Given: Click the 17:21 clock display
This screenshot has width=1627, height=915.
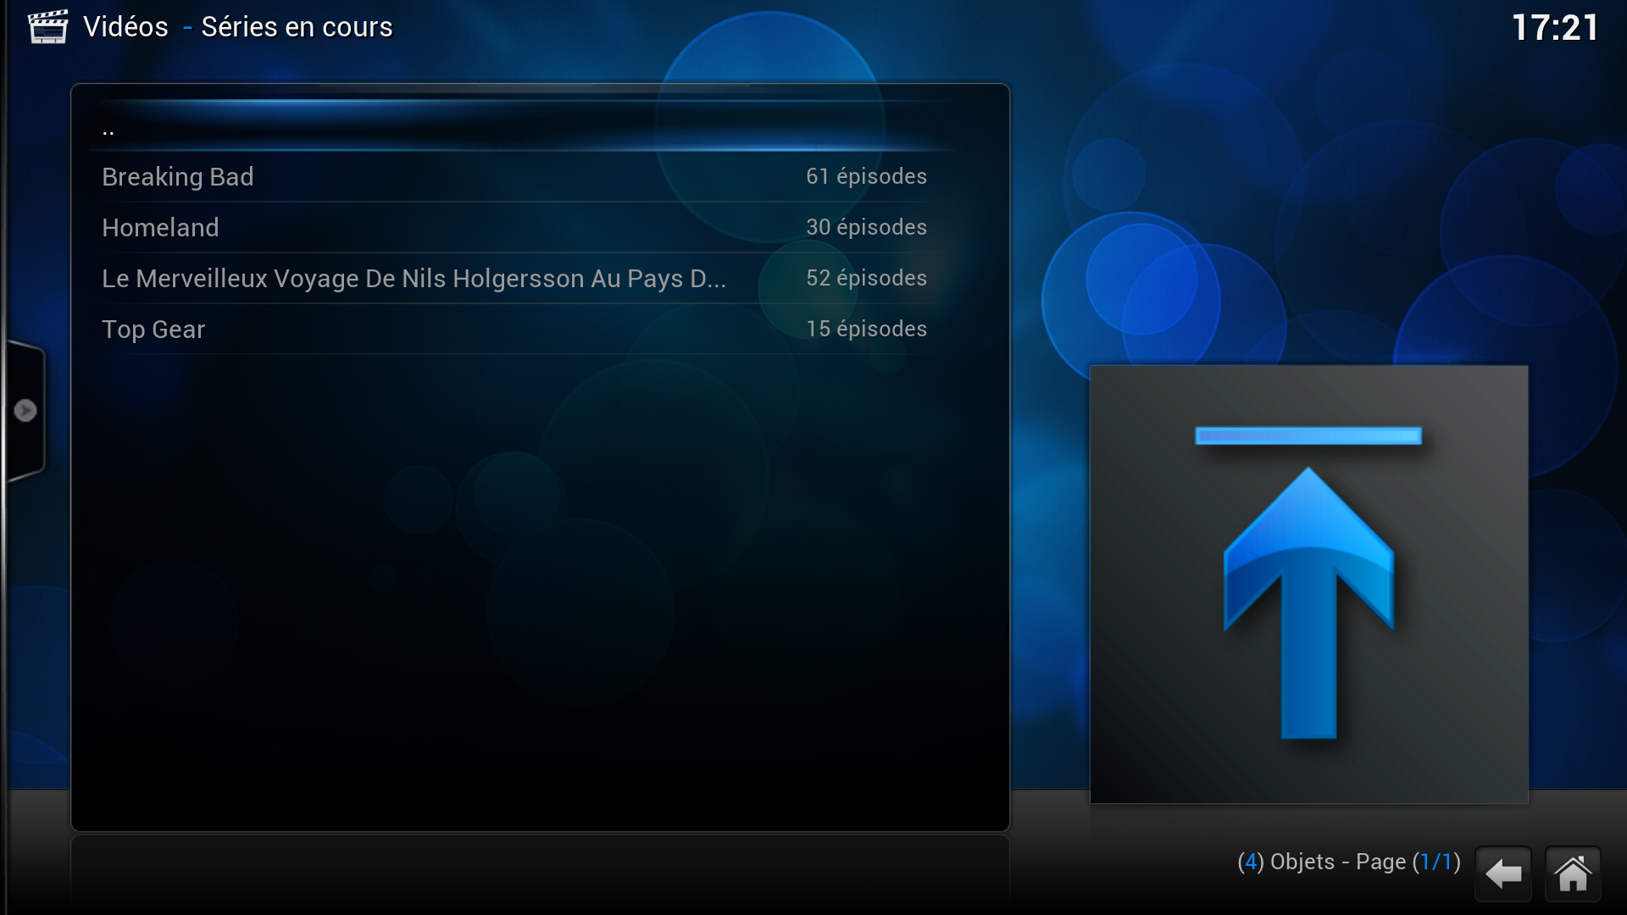Looking at the screenshot, I should (x=1555, y=28).
